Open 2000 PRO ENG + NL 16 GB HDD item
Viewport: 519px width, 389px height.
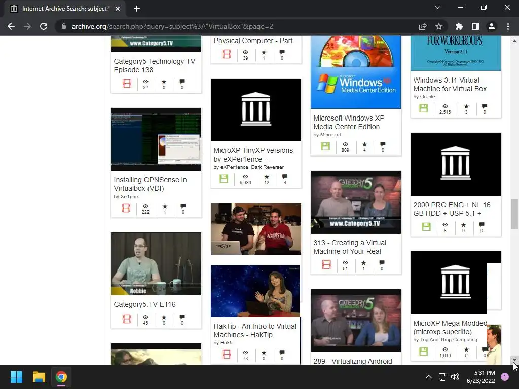point(452,209)
